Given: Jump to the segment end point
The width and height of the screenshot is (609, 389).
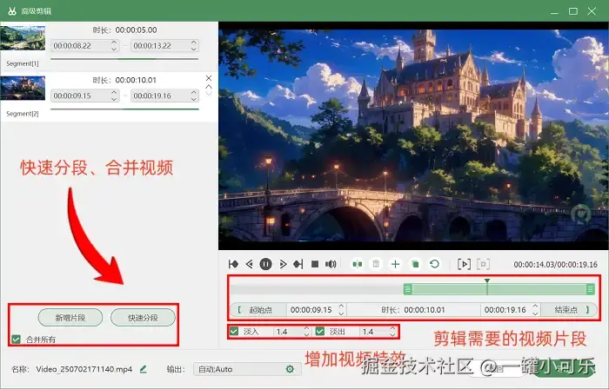Looking at the screenshot, I should click(298, 264).
